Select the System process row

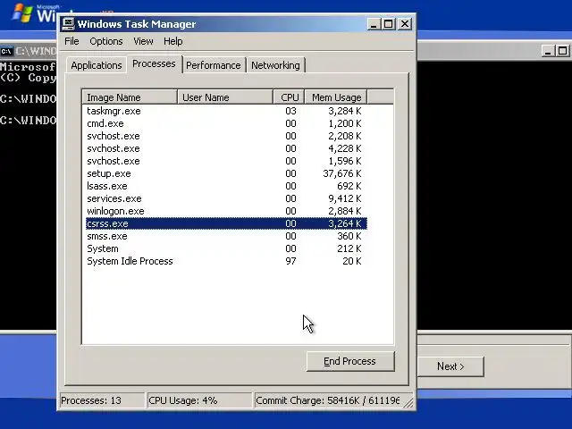(x=226, y=248)
